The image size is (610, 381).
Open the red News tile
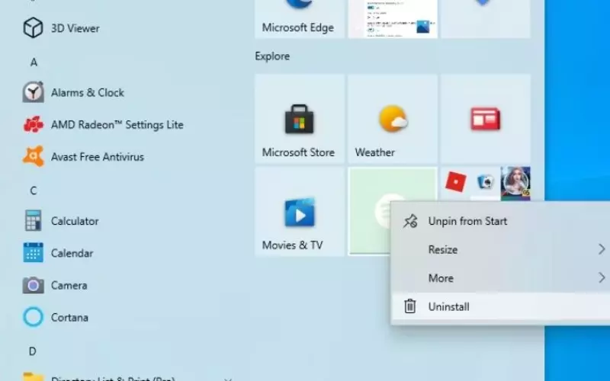(x=486, y=119)
